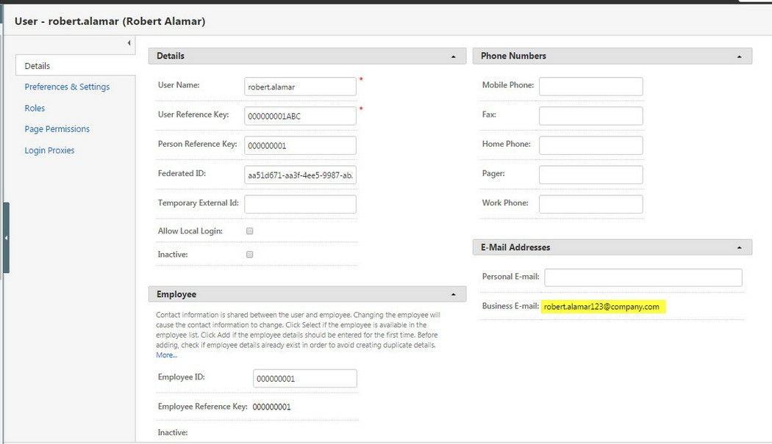772x444 pixels.
Task: Click the Mobile Phone field
Action: [x=591, y=87]
